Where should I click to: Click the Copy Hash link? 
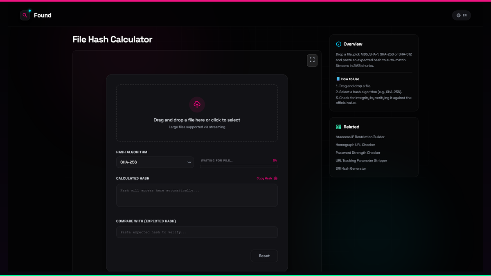pos(264,178)
